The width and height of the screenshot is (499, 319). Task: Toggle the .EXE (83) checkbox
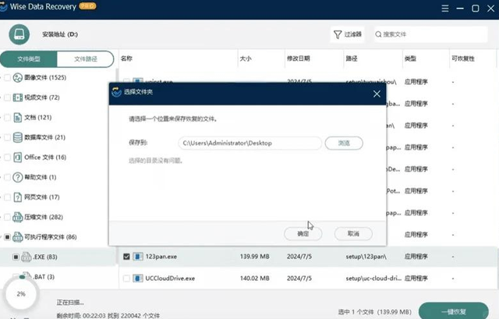[16, 257]
